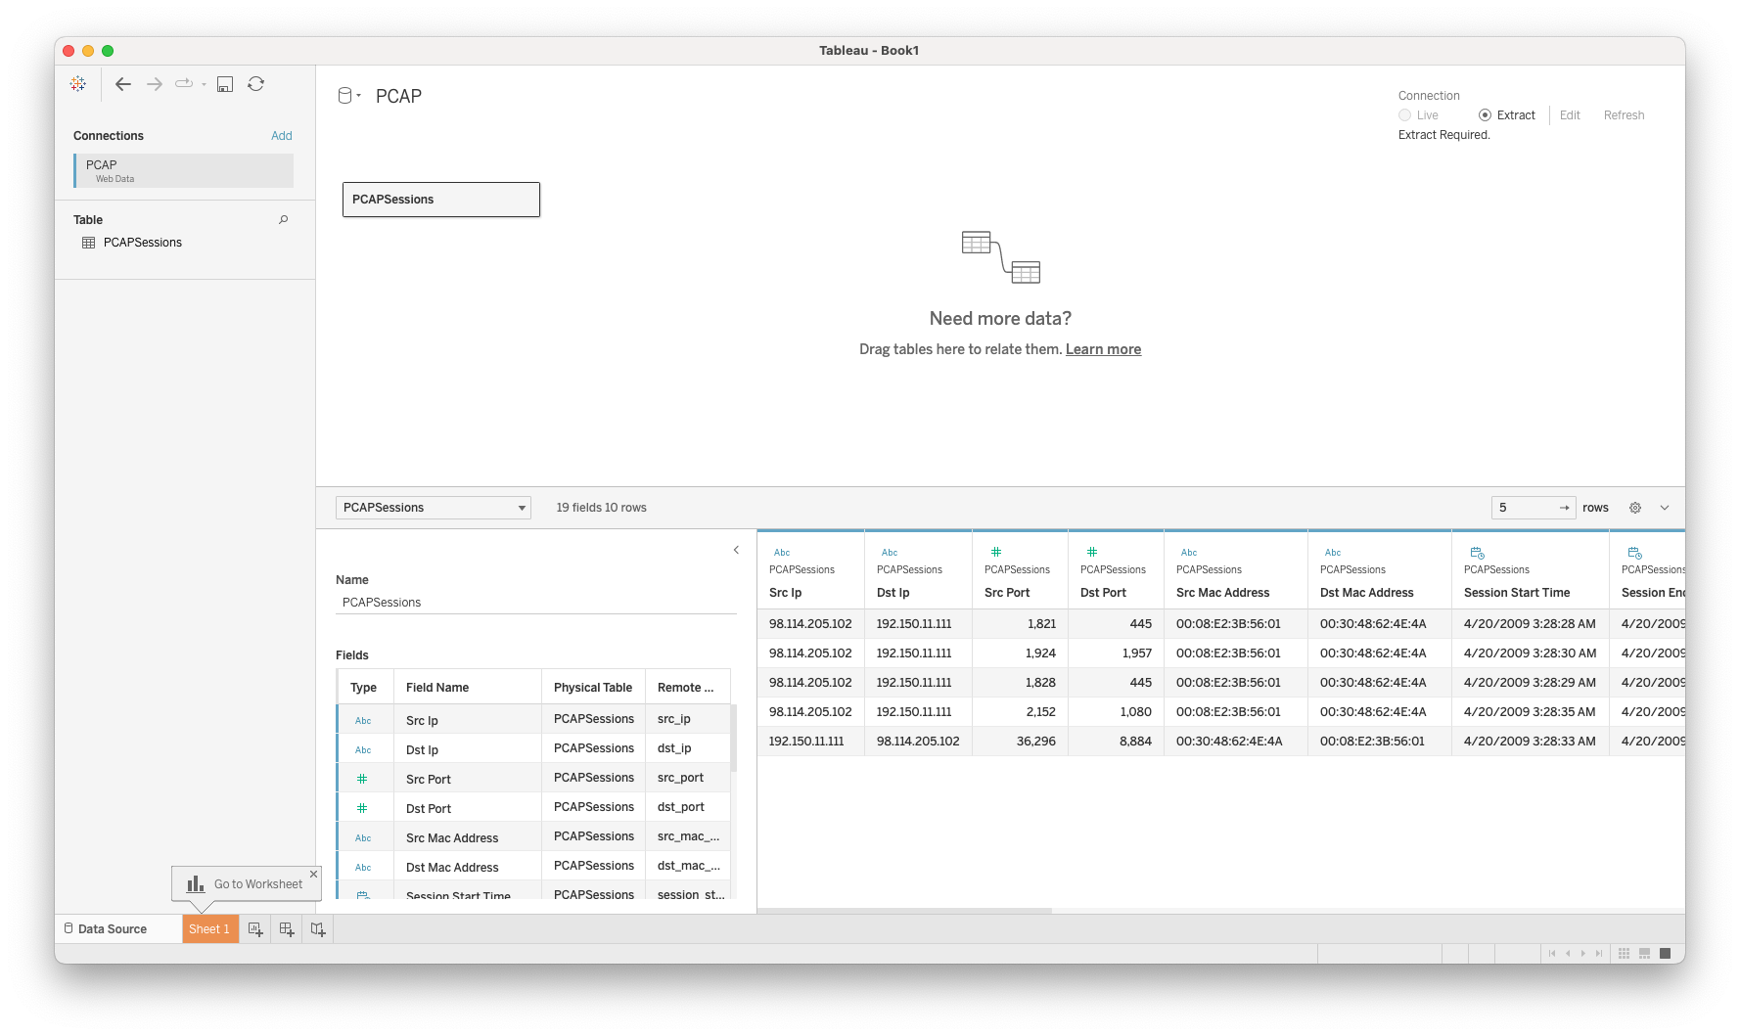Click the show sheet sorter icon in status bar

[1625, 954]
